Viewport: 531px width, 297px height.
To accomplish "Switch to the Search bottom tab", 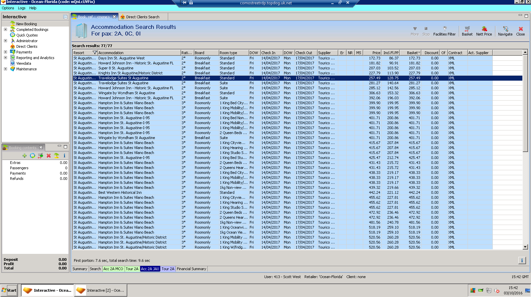I will tap(95, 269).
